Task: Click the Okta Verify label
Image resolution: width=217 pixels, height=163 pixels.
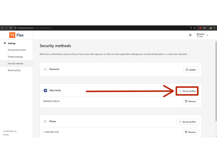Action: pyautogui.click(x=55, y=91)
